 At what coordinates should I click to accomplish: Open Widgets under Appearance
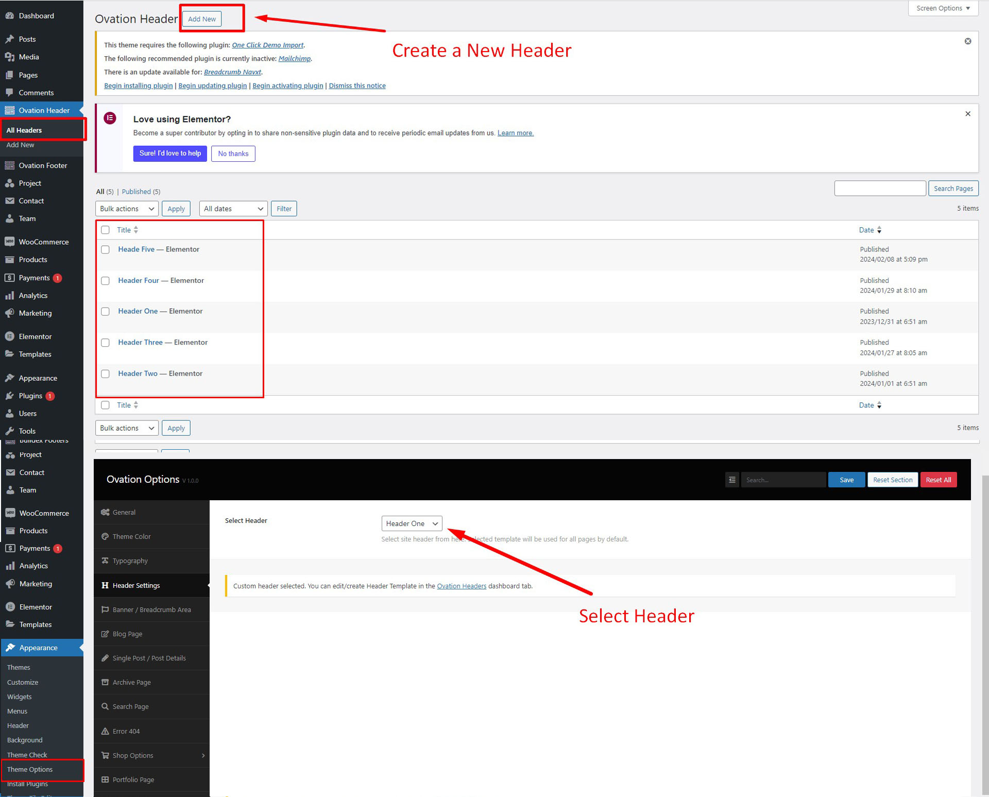(x=19, y=697)
